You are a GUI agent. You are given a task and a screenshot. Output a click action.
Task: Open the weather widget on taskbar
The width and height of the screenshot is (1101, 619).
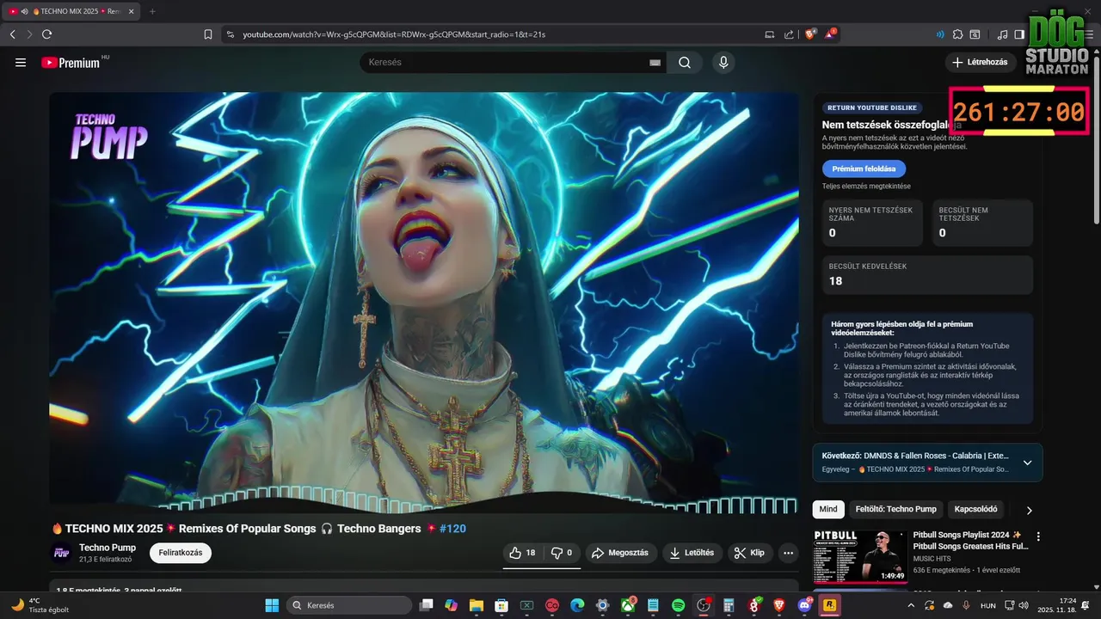click(39, 605)
